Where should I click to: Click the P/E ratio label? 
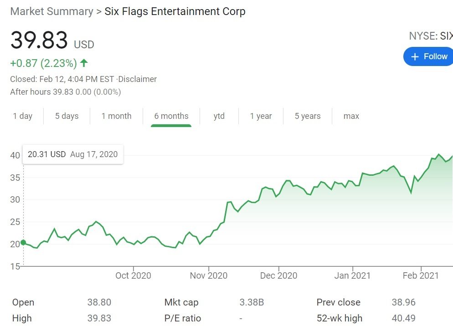click(x=183, y=318)
